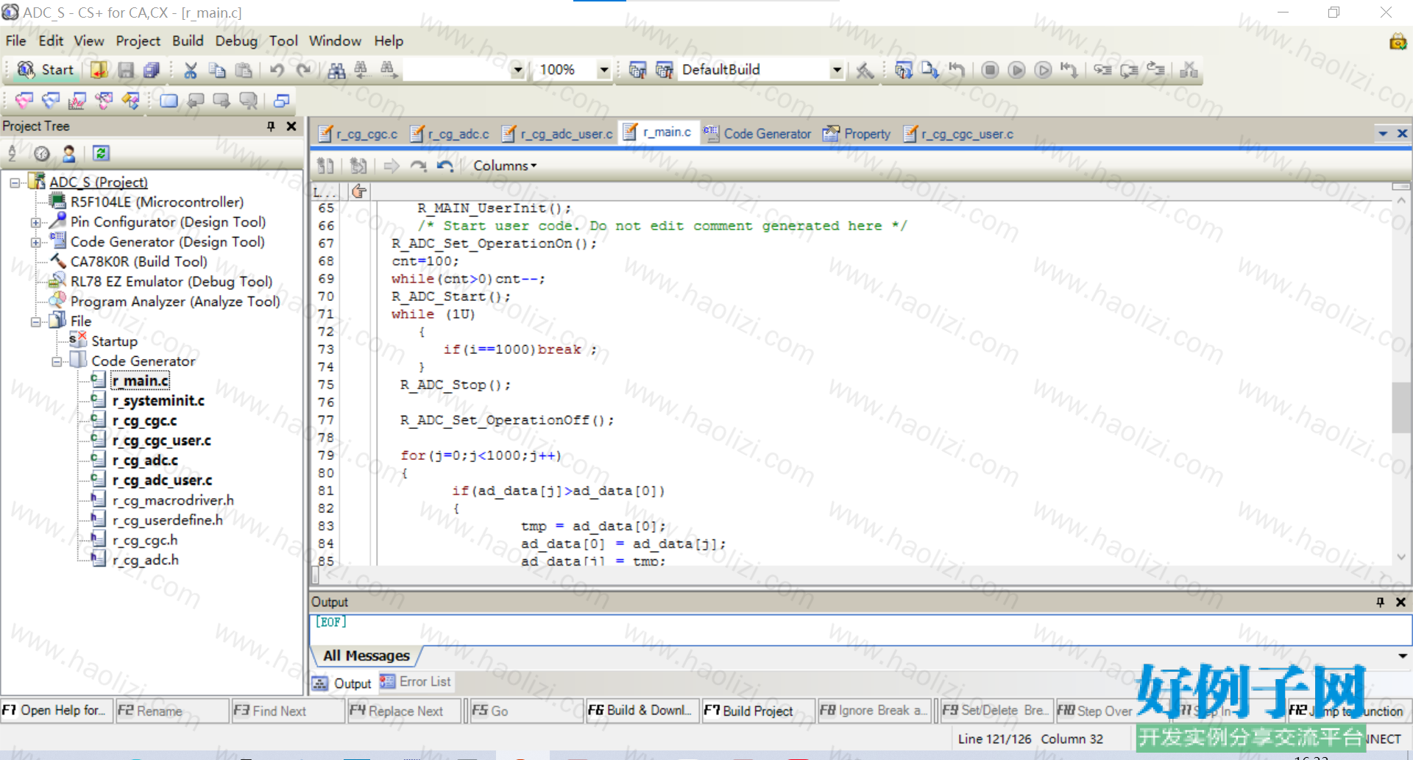Collapse the Code Generator file folder node
Viewport: 1413px width, 760px height.
tap(57, 361)
